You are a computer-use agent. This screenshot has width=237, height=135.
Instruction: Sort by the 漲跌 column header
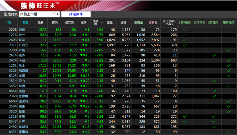point(84,23)
